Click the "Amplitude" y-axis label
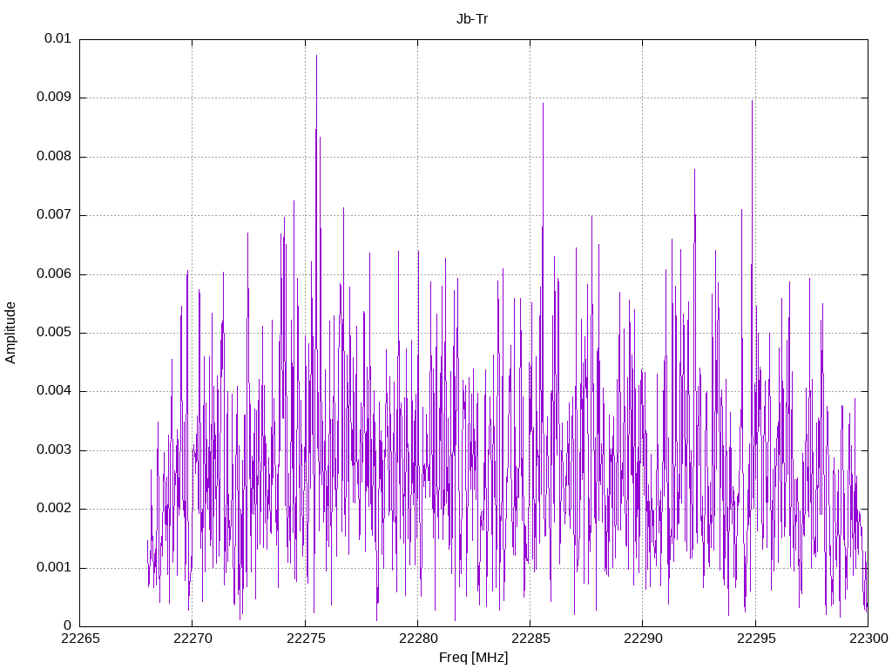The height and width of the screenshot is (669, 892). [10, 333]
